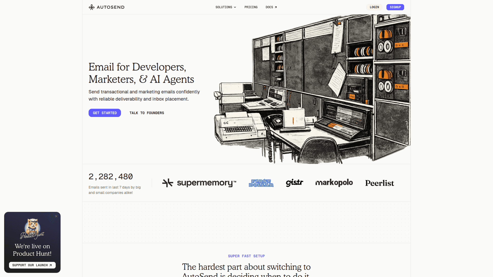Click the Peerlist logo
Screen dimensions: 493x277
pos(380,183)
